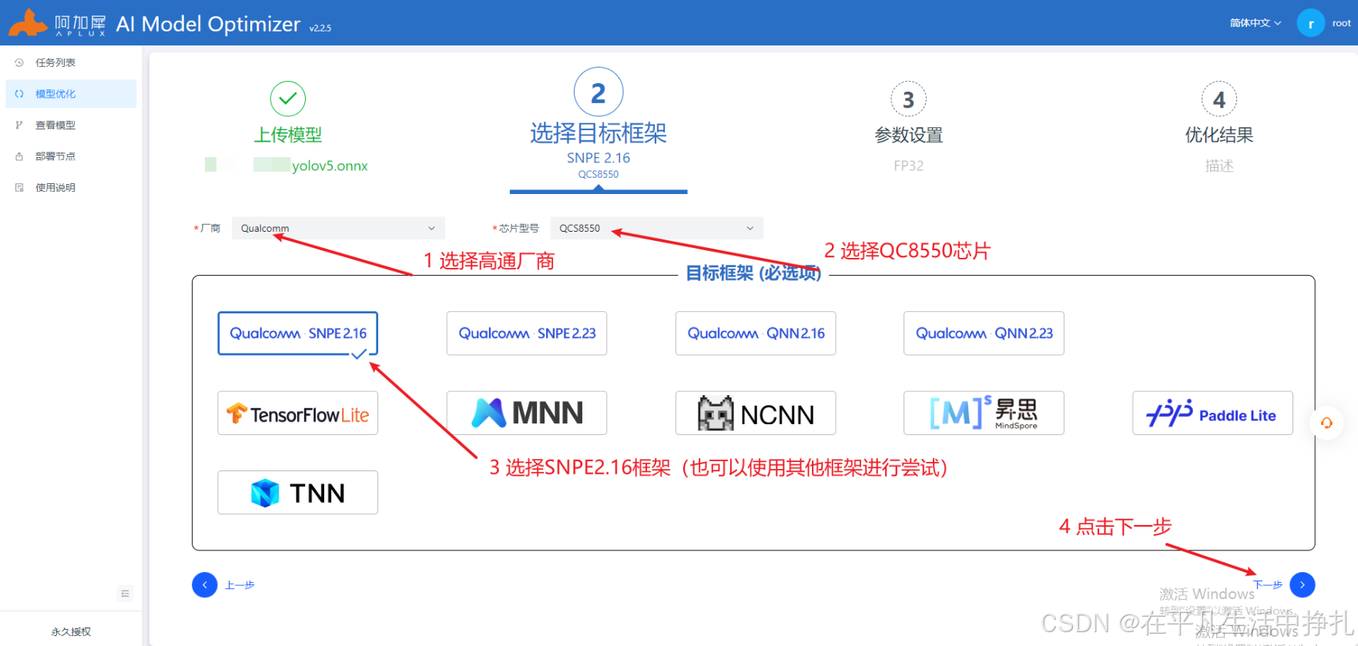Select the Qualcomm SNPE 2.16 framework
The height and width of the screenshot is (646, 1358).
click(x=298, y=333)
